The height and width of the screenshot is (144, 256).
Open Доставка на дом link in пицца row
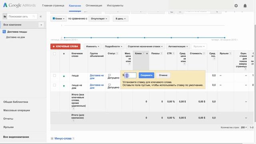tap(97, 77)
